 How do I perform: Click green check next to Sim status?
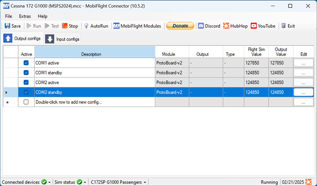click(x=80, y=182)
